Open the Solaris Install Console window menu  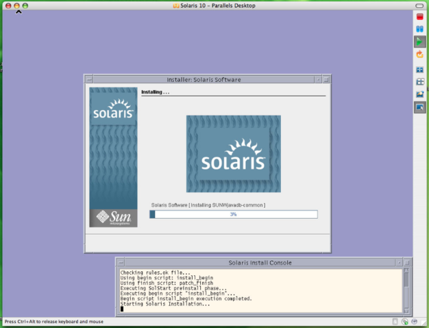point(121,263)
